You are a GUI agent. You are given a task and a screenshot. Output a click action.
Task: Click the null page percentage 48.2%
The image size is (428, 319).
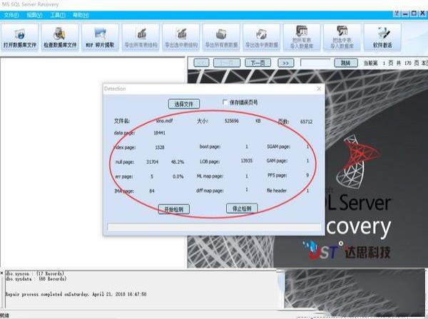[178, 162]
